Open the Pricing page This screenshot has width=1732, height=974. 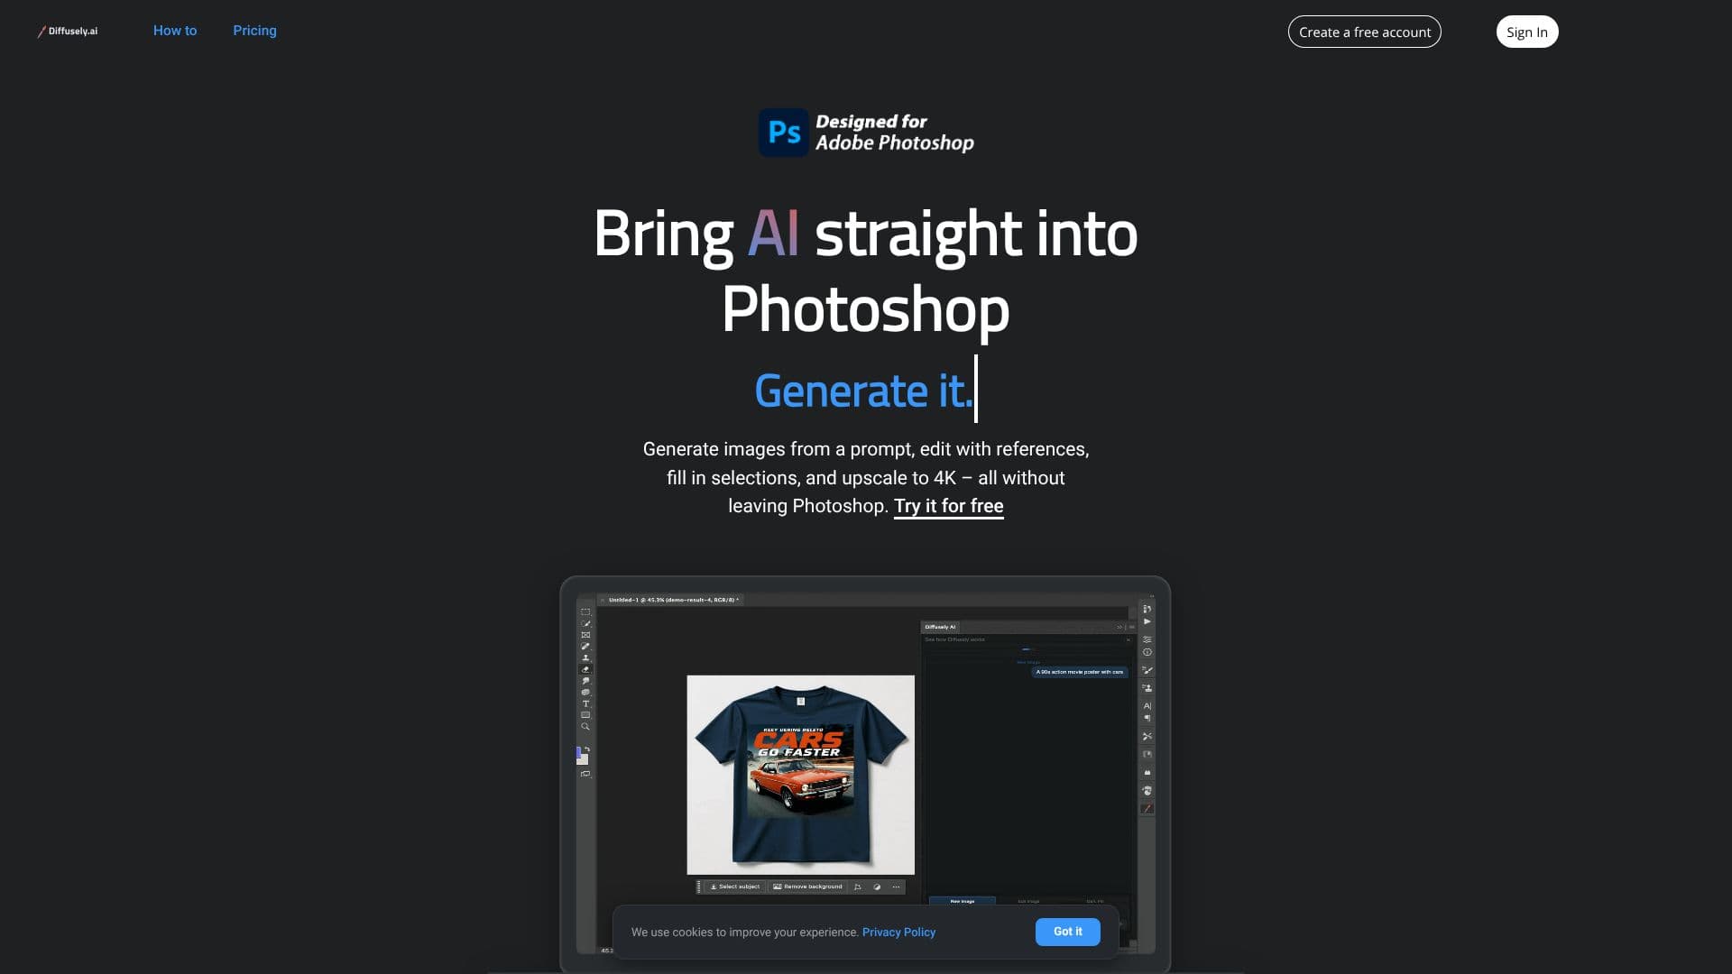254,31
